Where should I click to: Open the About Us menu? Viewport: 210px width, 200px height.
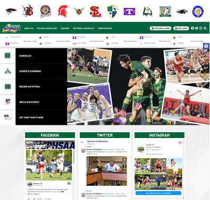tap(29, 28)
